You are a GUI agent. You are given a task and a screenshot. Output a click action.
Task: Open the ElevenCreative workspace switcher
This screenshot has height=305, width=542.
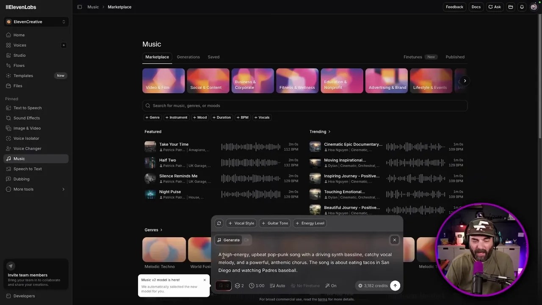pyautogui.click(x=36, y=22)
